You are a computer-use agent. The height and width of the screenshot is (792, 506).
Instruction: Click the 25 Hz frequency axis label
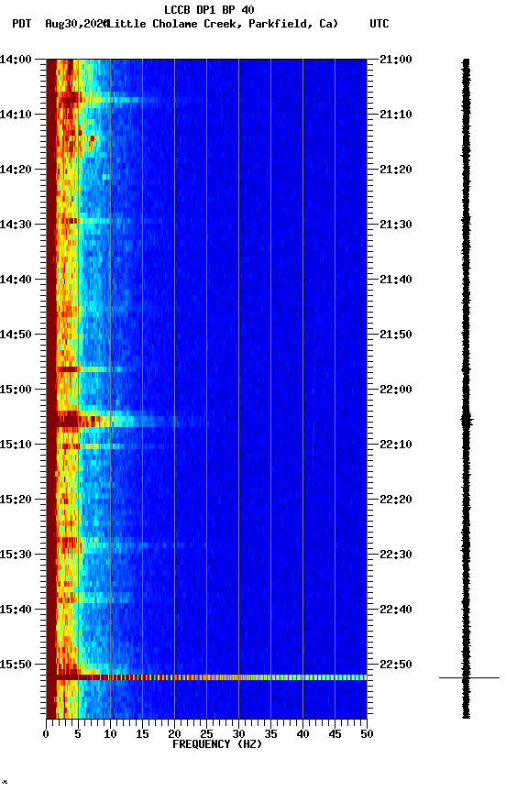tap(206, 734)
